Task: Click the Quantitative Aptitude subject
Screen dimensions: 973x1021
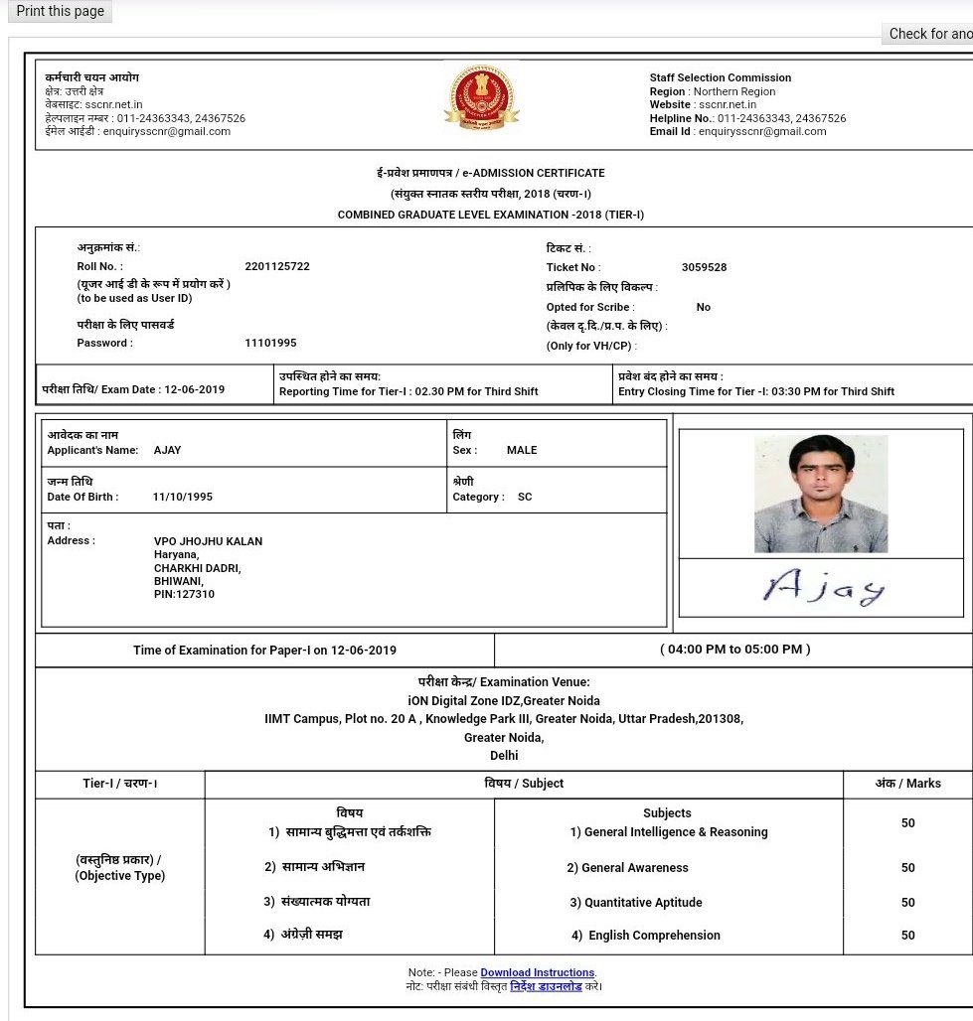Action: [636, 903]
